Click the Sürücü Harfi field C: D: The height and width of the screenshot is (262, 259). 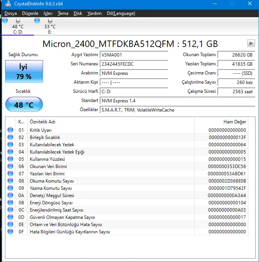pos(134,92)
